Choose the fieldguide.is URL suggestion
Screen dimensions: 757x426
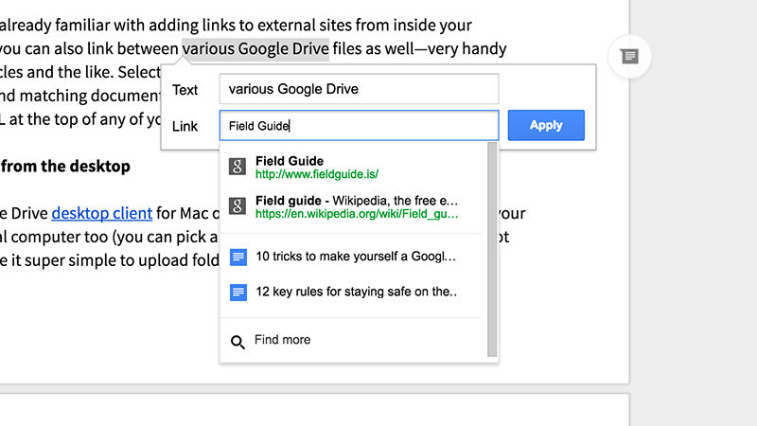[x=317, y=174]
